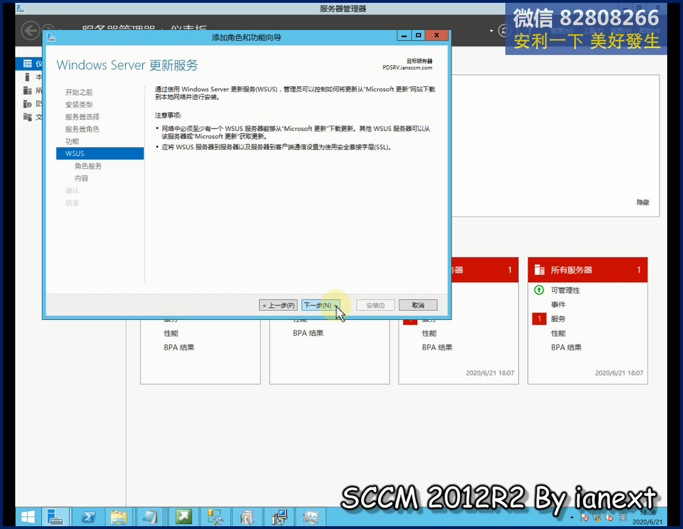This screenshot has width=683, height=529.
Task: Select the file services sidebar icon
Action: click(x=27, y=117)
